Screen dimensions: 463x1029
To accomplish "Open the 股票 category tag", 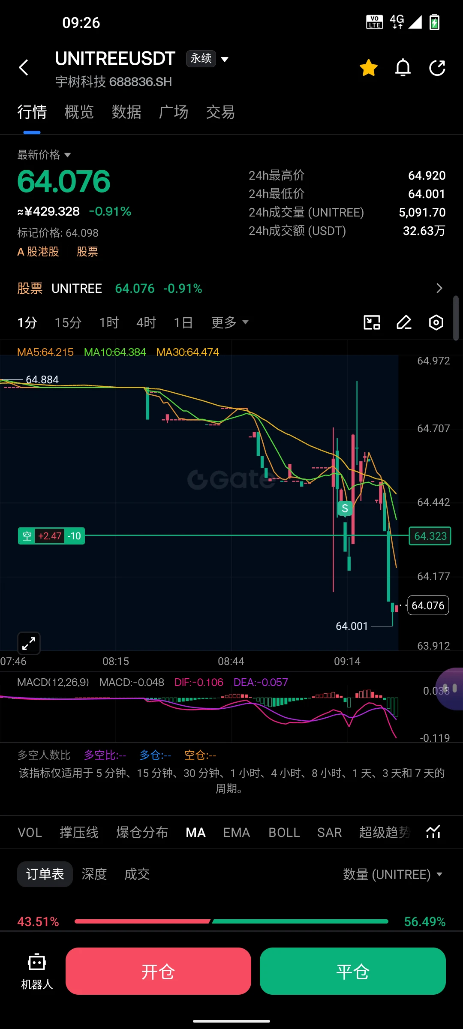I will (x=87, y=252).
